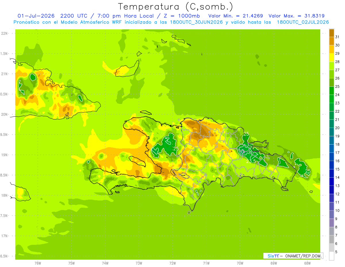This screenshot has height=267, width=345.
Task: Click the 'SisPI - ONAMET/REP.DOM.' credit label
Action: click(293, 256)
